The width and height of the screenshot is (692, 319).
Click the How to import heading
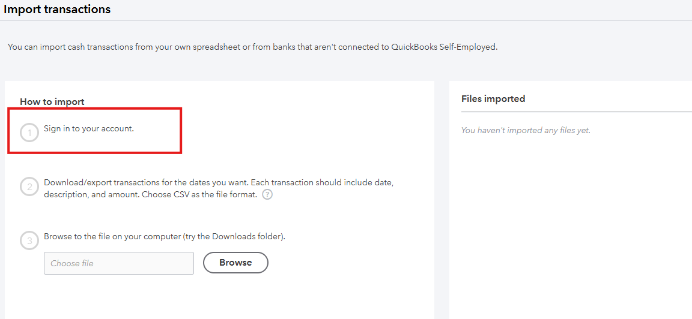(52, 102)
